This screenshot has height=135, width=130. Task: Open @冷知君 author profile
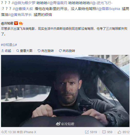7,23
